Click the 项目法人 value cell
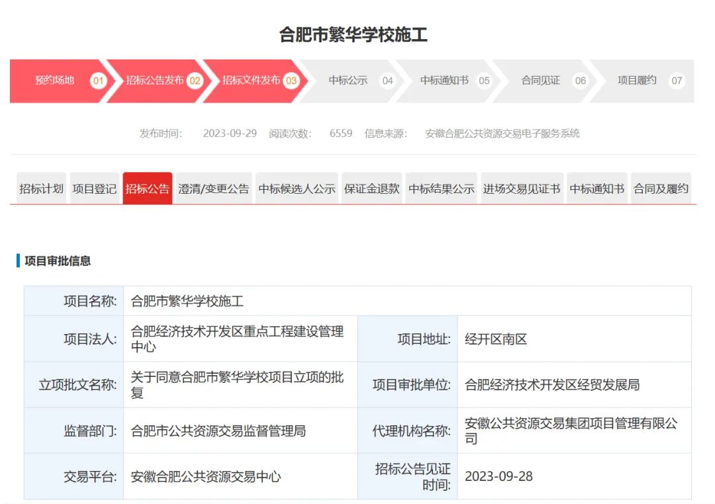715x504 pixels. click(241, 339)
